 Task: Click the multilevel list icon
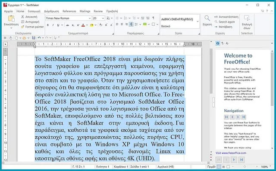(134, 18)
